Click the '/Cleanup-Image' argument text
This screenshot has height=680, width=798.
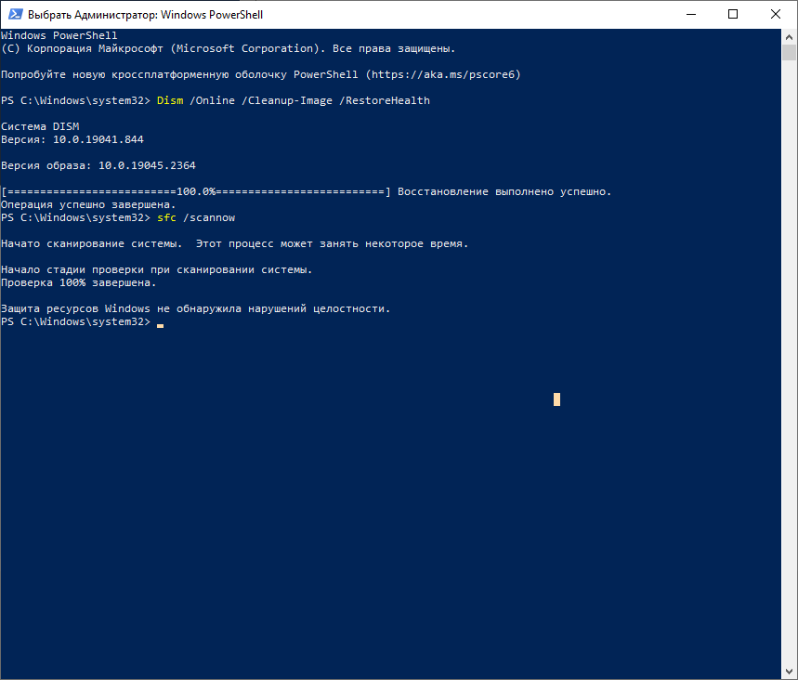click(x=287, y=100)
